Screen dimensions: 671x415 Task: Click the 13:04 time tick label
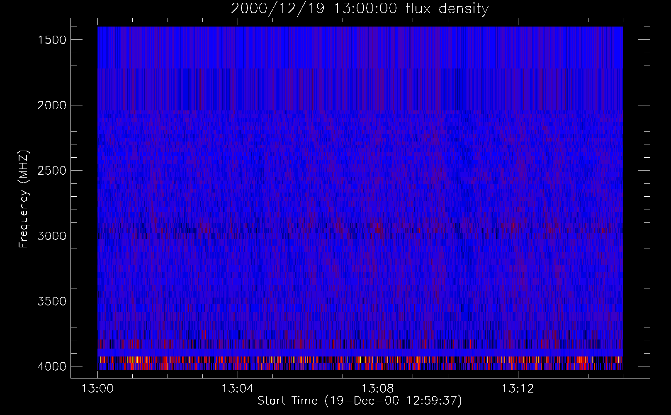tap(238, 389)
